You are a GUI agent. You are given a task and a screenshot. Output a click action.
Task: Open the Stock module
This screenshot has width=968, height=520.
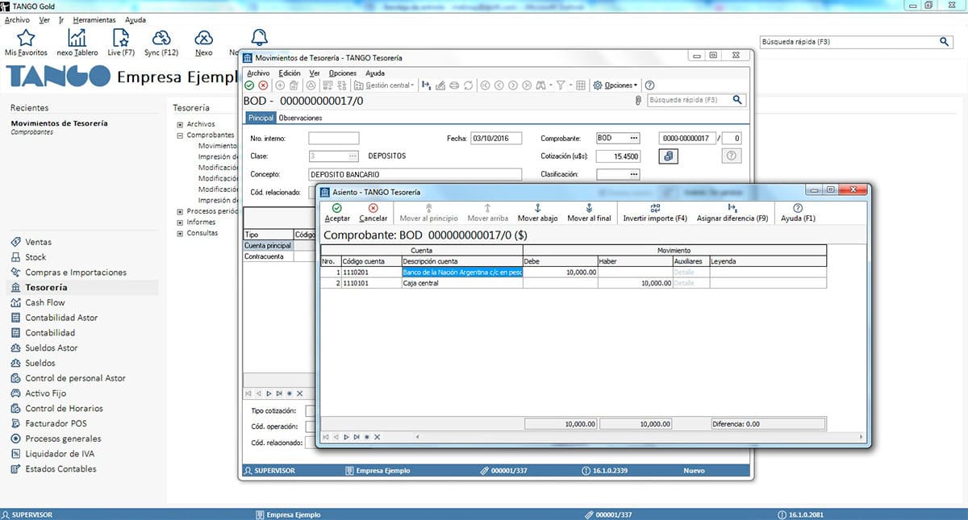click(x=35, y=257)
